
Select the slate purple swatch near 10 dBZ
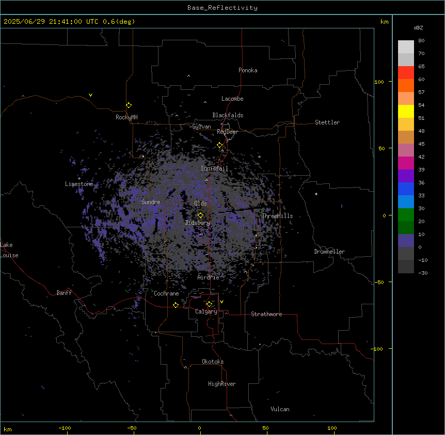[x=406, y=241]
